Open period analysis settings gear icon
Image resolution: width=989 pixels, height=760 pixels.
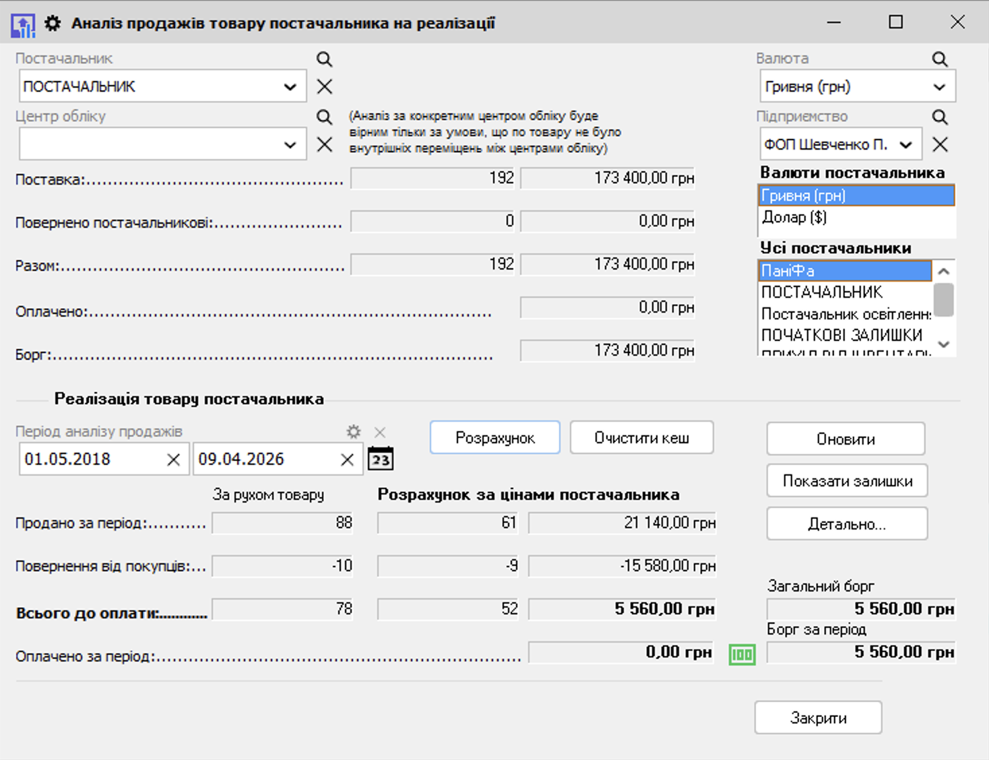click(x=353, y=432)
